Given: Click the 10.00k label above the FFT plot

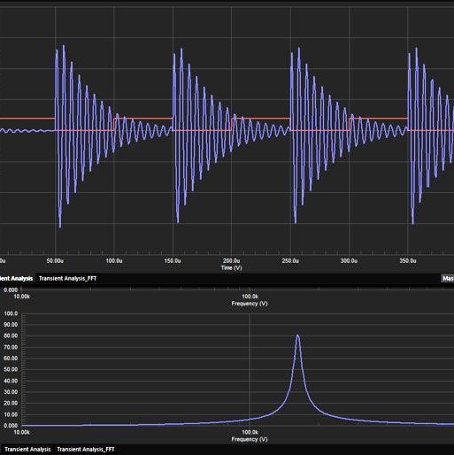Looking at the screenshot, I should tap(22, 297).
